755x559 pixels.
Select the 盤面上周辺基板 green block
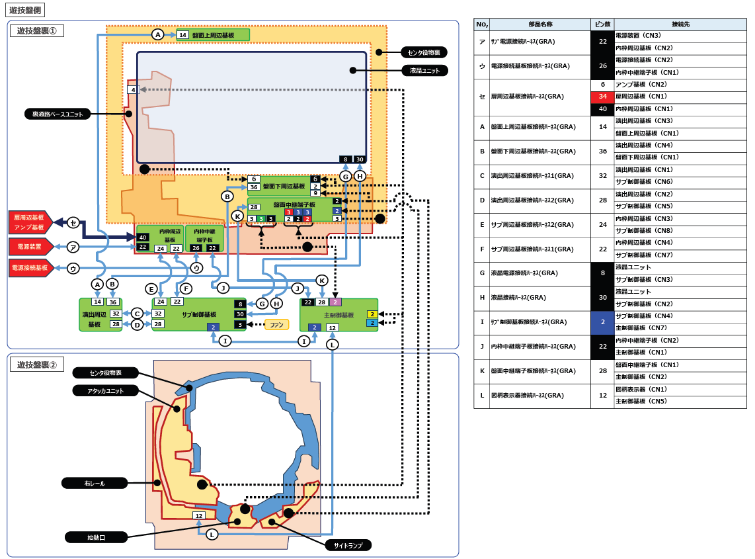(x=213, y=34)
